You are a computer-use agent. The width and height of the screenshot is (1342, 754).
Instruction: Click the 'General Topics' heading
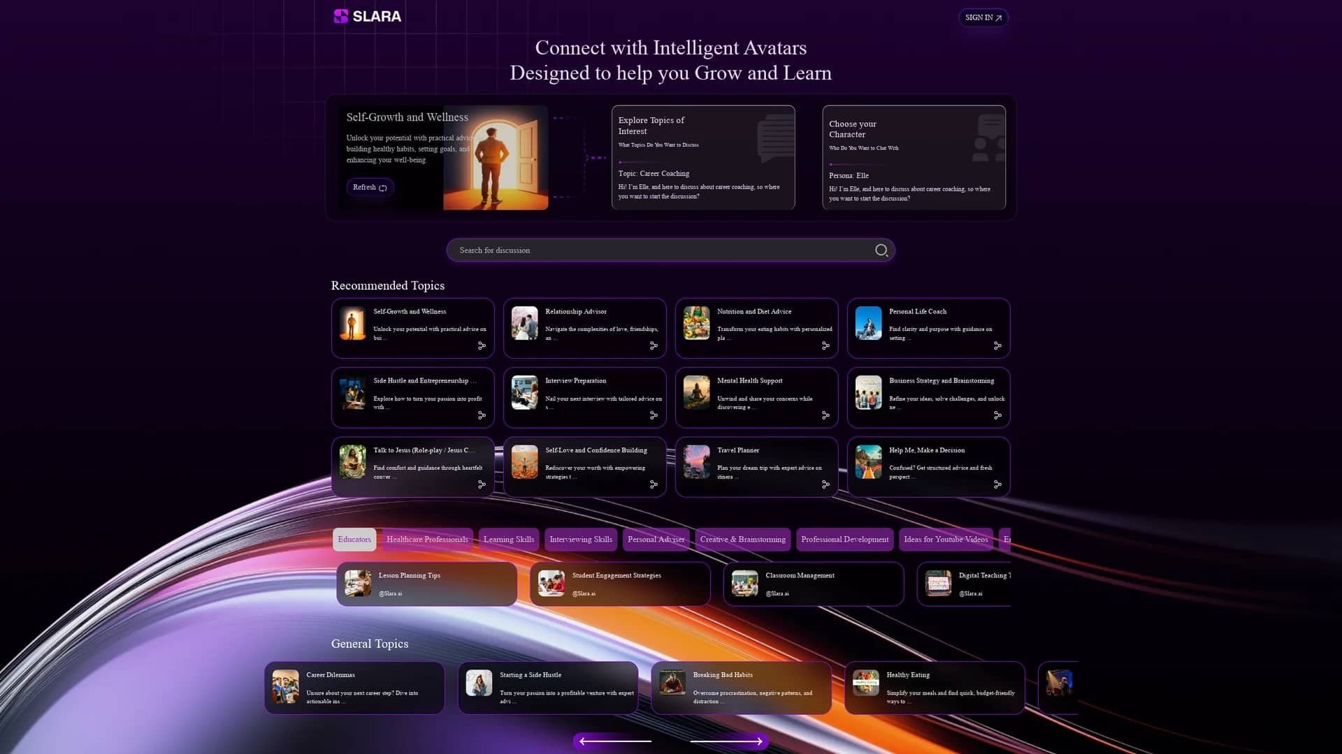[369, 644]
